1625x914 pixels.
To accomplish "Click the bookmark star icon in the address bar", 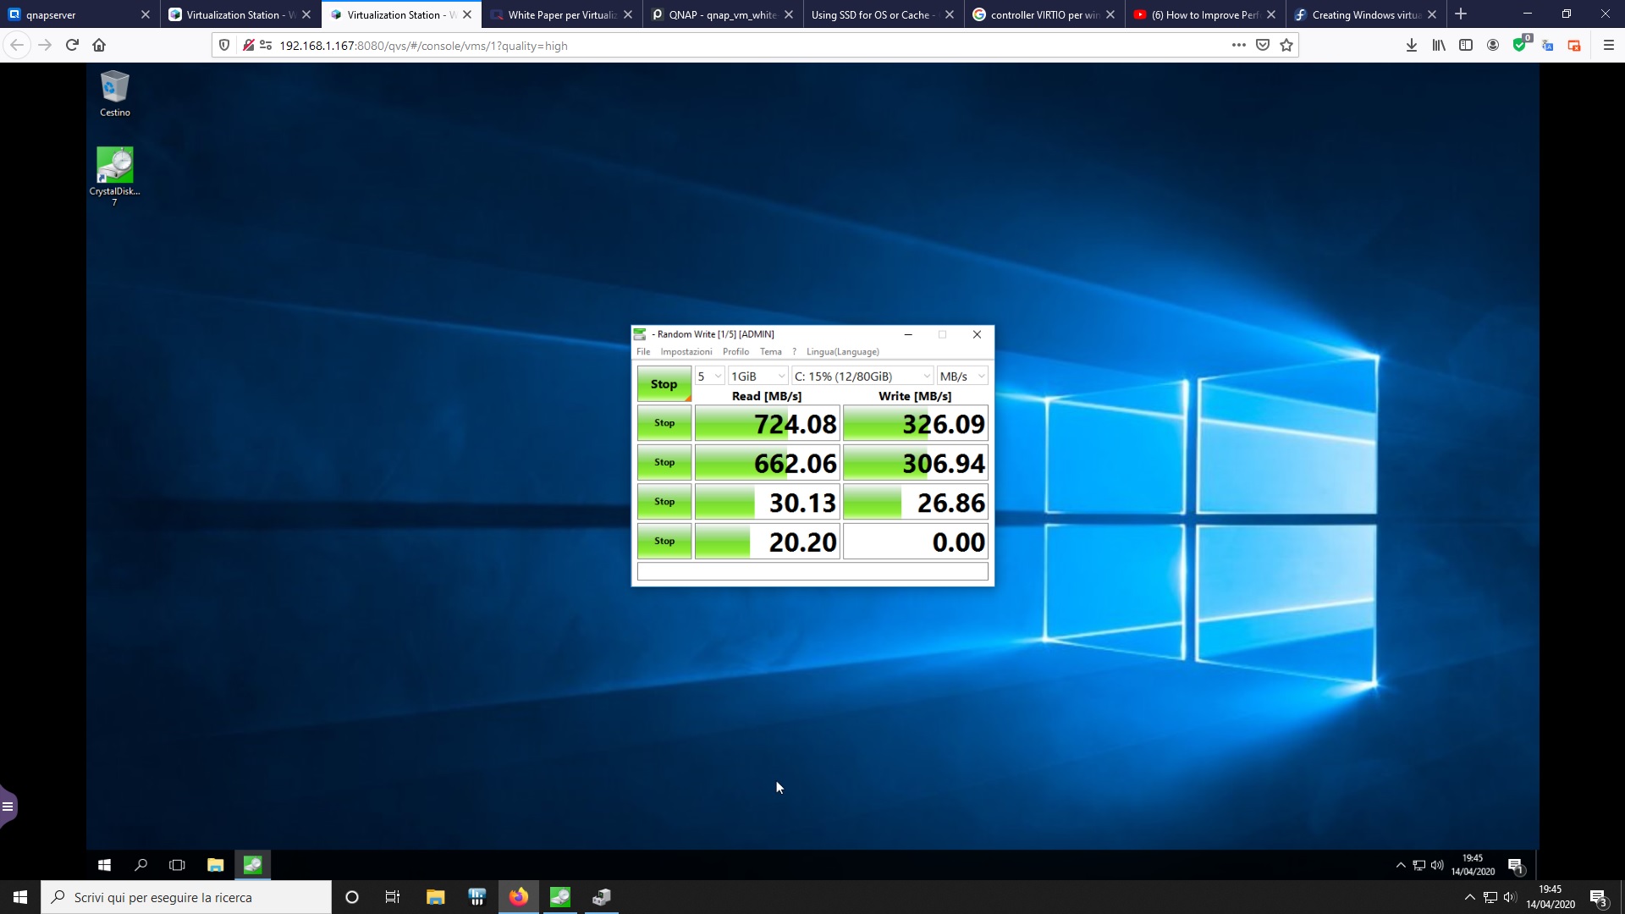I will (x=1286, y=46).
